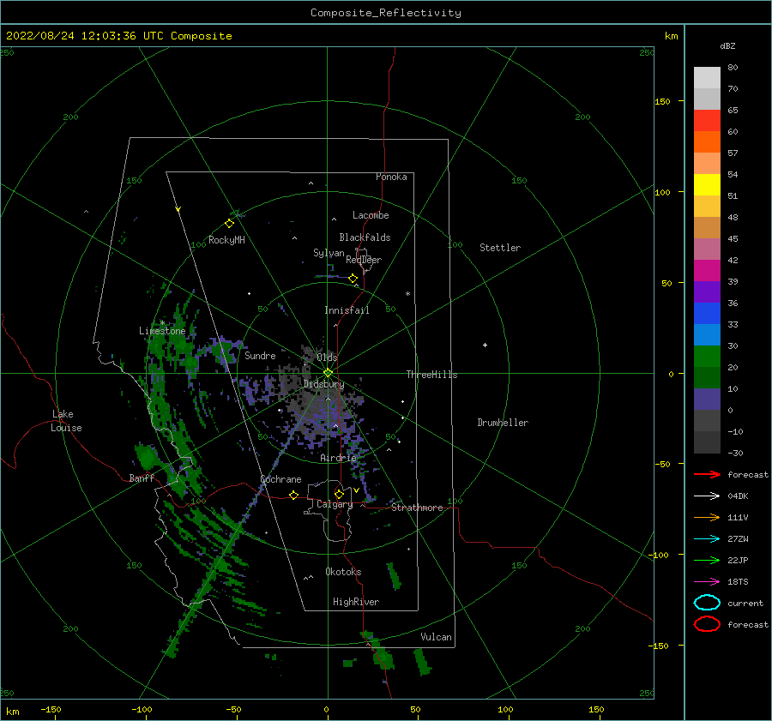The width and height of the screenshot is (772, 721).
Task: Click the green 22JP arrow icon
Action: (x=707, y=560)
